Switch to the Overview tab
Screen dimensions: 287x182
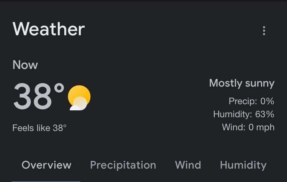[x=46, y=165]
